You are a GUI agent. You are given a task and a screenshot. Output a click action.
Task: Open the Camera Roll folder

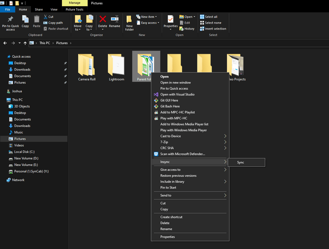(86, 64)
